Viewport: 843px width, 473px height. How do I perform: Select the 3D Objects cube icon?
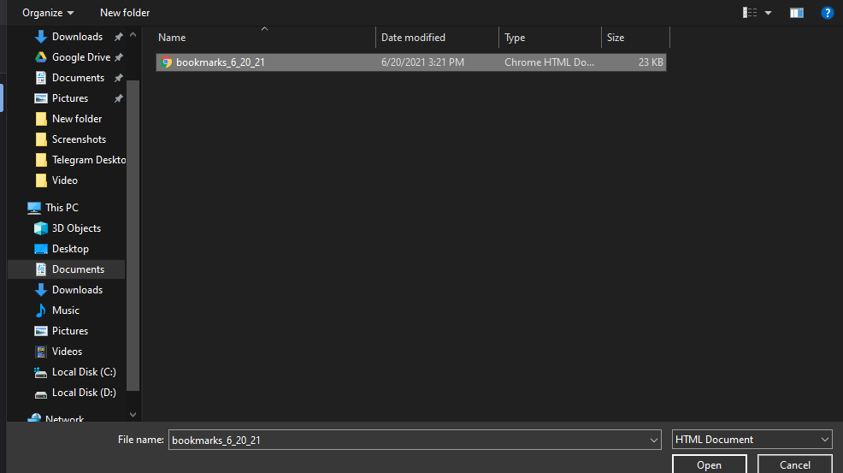click(x=41, y=228)
